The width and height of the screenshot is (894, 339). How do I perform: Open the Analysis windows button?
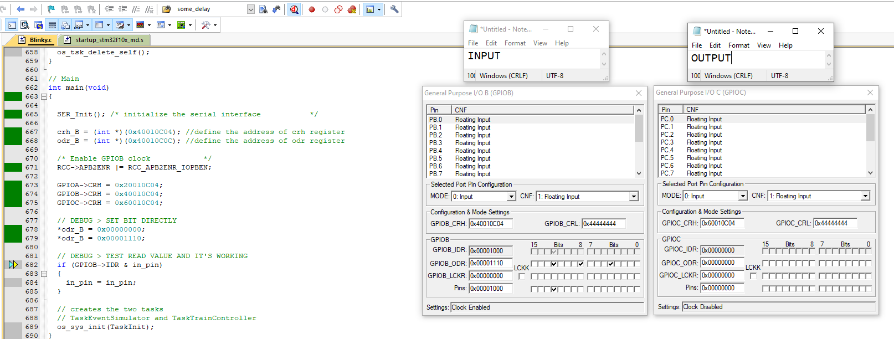[x=140, y=25]
